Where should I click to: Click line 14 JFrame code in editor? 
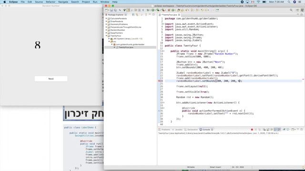coord(207,54)
